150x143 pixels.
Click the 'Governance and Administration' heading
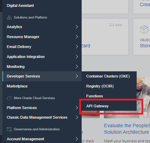tap(37, 129)
